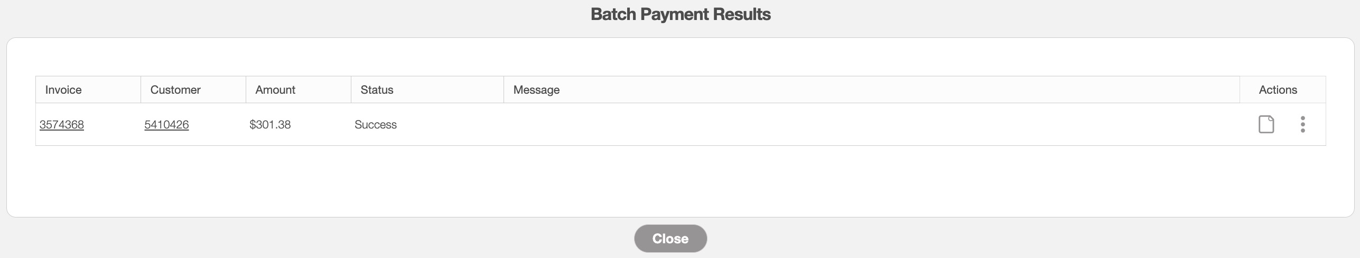Open the document icon for invoice 3574368

click(1266, 124)
